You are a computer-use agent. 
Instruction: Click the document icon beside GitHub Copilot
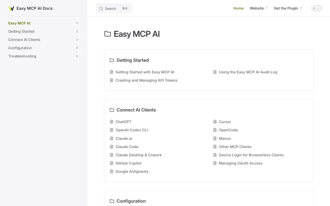coord(112,163)
